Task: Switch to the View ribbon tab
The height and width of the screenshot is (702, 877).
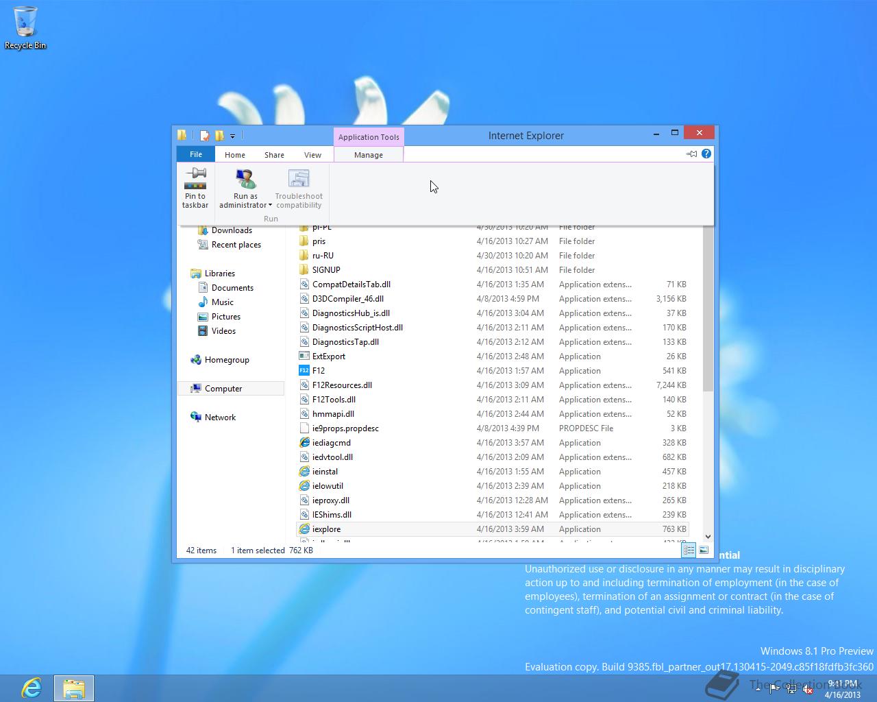Action: [312, 155]
